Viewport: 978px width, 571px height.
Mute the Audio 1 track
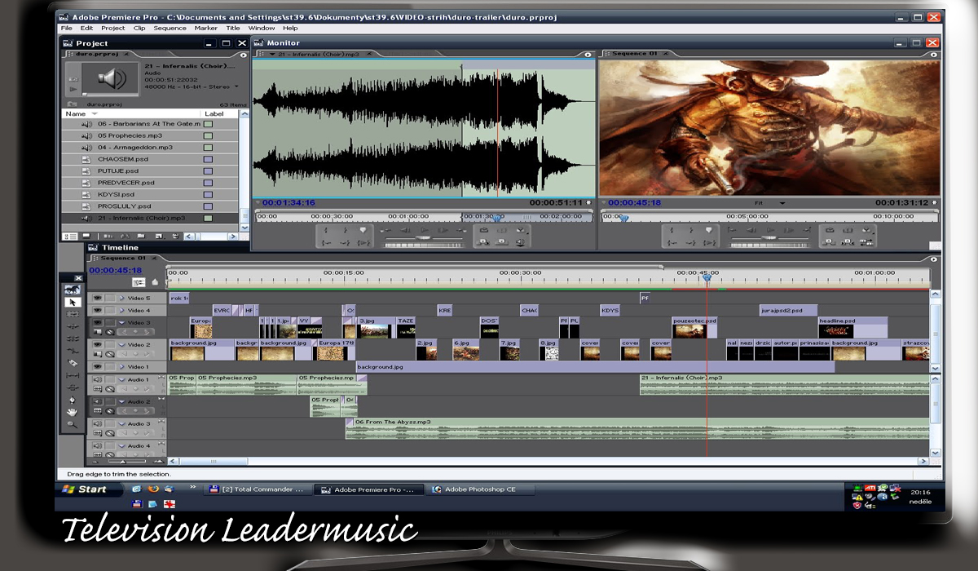point(98,380)
